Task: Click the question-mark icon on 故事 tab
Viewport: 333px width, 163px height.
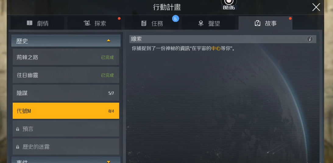Action: (257, 23)
